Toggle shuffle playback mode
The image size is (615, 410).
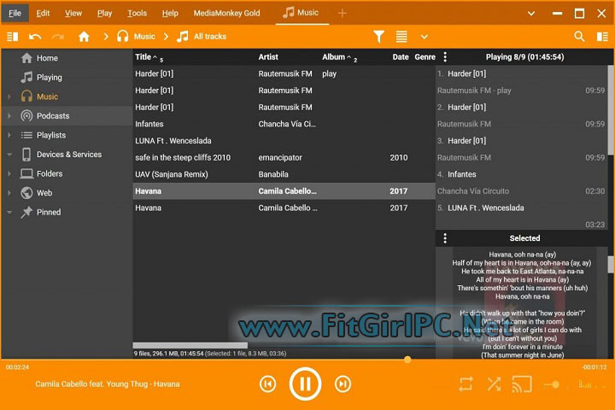tap(493, 384)
